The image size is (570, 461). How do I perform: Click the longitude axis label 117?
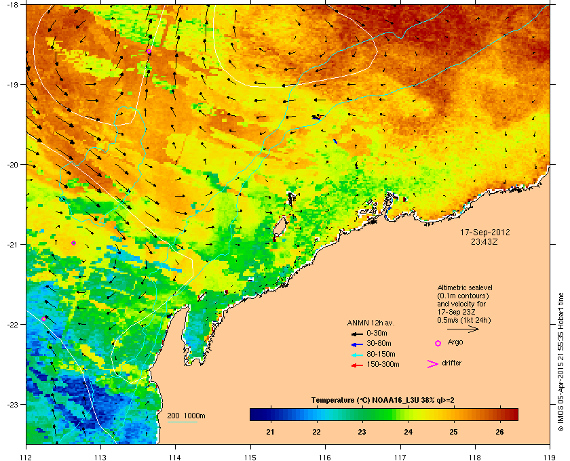click(x=400, y=457)
